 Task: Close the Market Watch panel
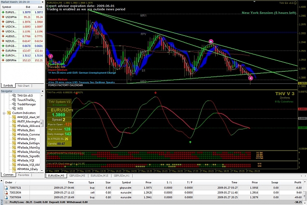(x=42, y=2)
